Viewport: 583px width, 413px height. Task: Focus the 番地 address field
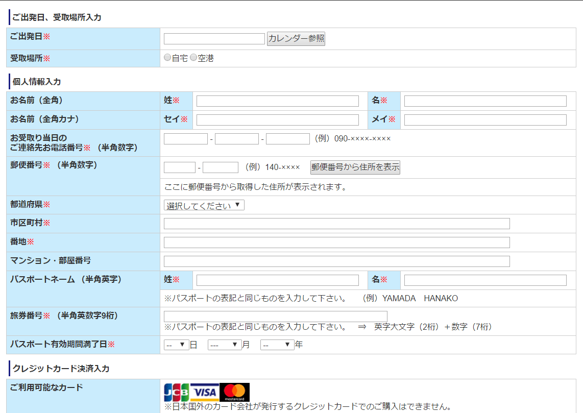336,242
